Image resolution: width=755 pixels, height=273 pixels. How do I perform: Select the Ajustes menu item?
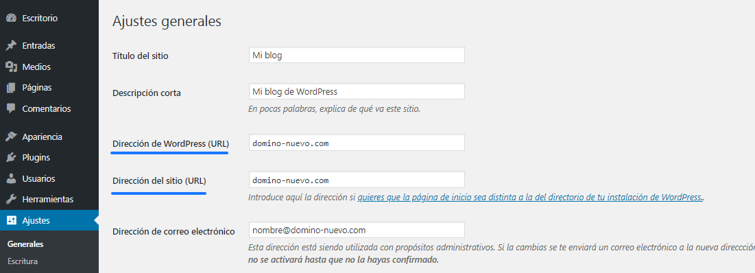click(x=49, y=220)
